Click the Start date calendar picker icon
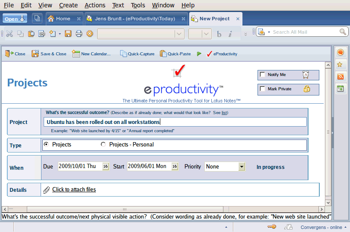The height and width of the screenshot is (232, 350). pos(175,166)
